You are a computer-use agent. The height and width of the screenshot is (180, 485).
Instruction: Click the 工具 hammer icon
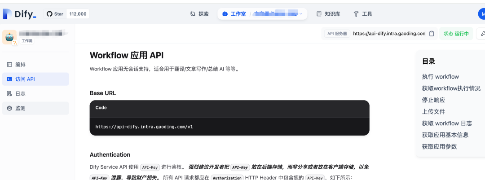(x=356, y=14)
